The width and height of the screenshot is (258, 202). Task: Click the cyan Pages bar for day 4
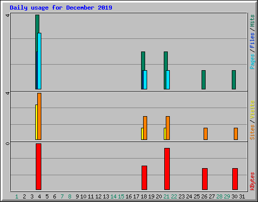pyautogui.click(x=39, y=61)
